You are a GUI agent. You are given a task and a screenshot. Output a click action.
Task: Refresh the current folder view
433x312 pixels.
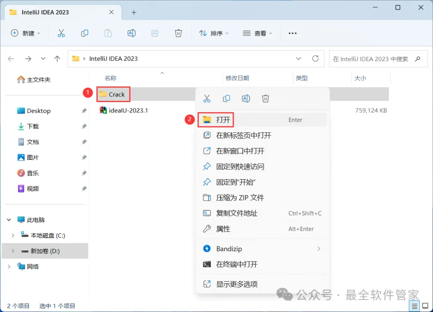click(316, 58)
